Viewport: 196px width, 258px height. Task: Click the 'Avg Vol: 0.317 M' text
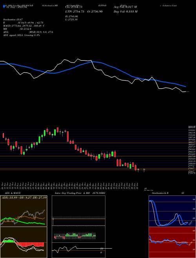(x=125, y=7)
